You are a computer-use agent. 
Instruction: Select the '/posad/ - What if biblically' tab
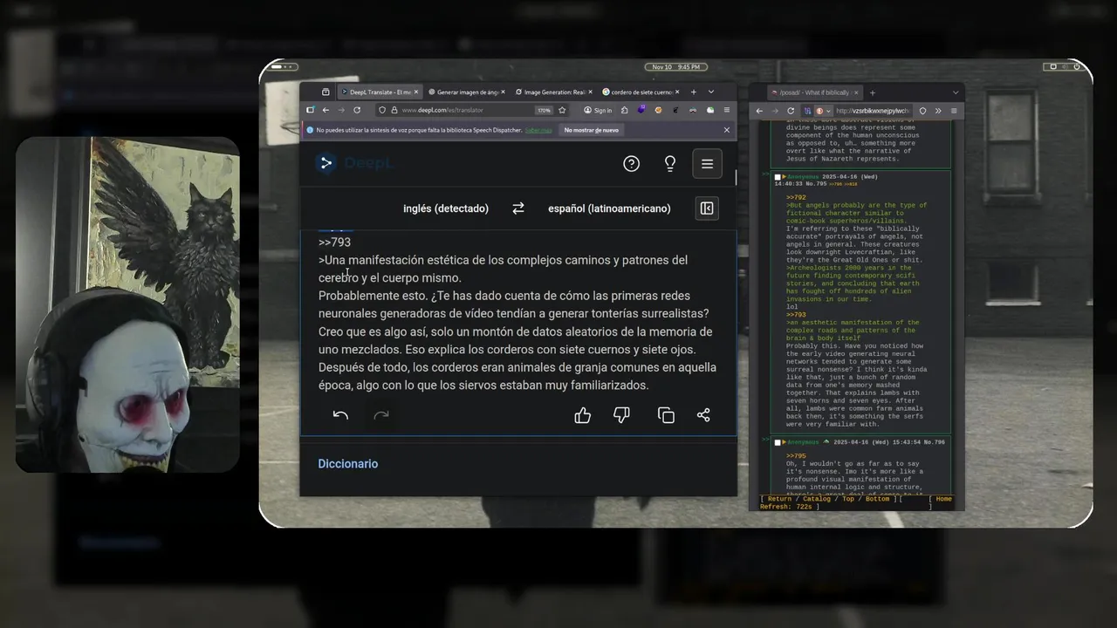tap(815, 92)
